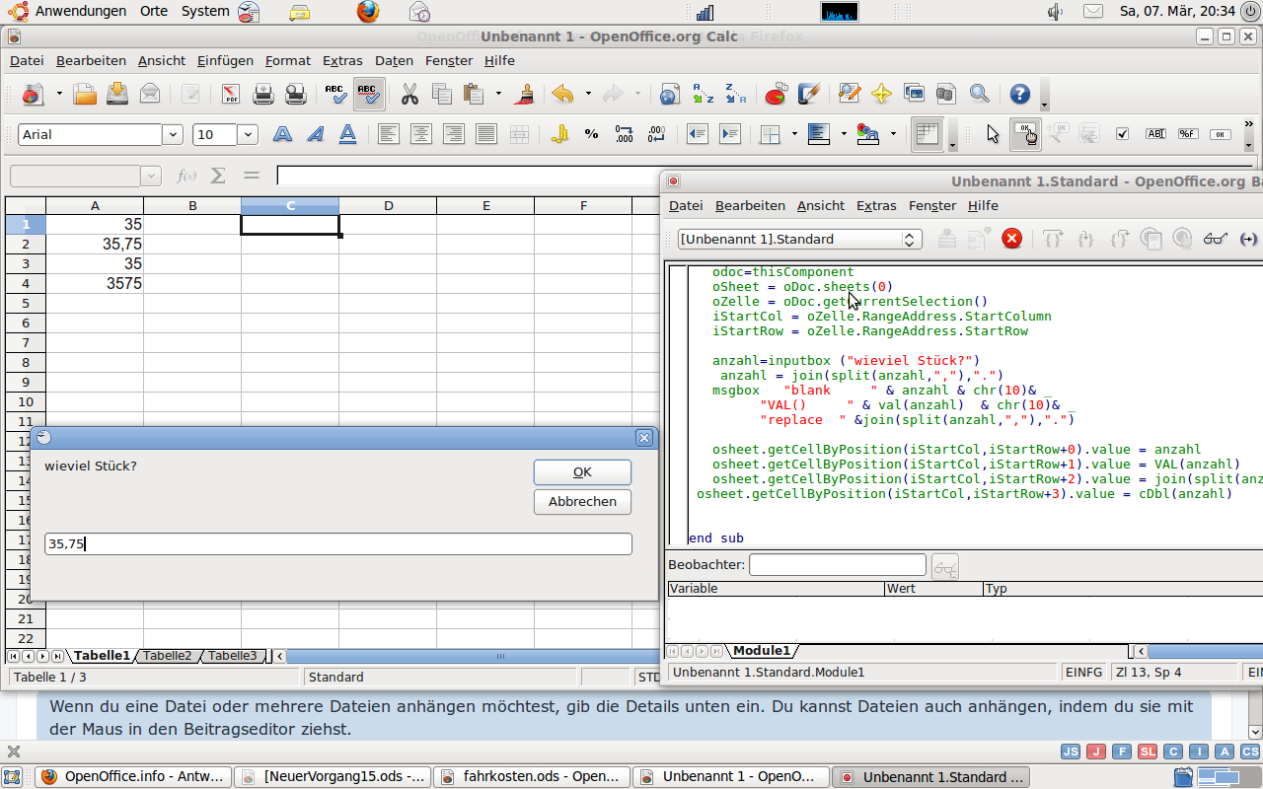
Task: Click OK in the wieviel Stück dialog
Action: 582,471
